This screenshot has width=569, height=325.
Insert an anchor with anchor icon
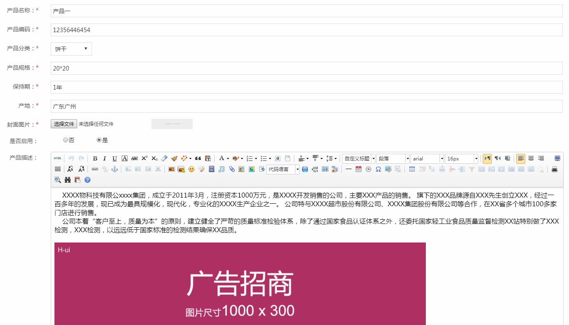(115, 169)
